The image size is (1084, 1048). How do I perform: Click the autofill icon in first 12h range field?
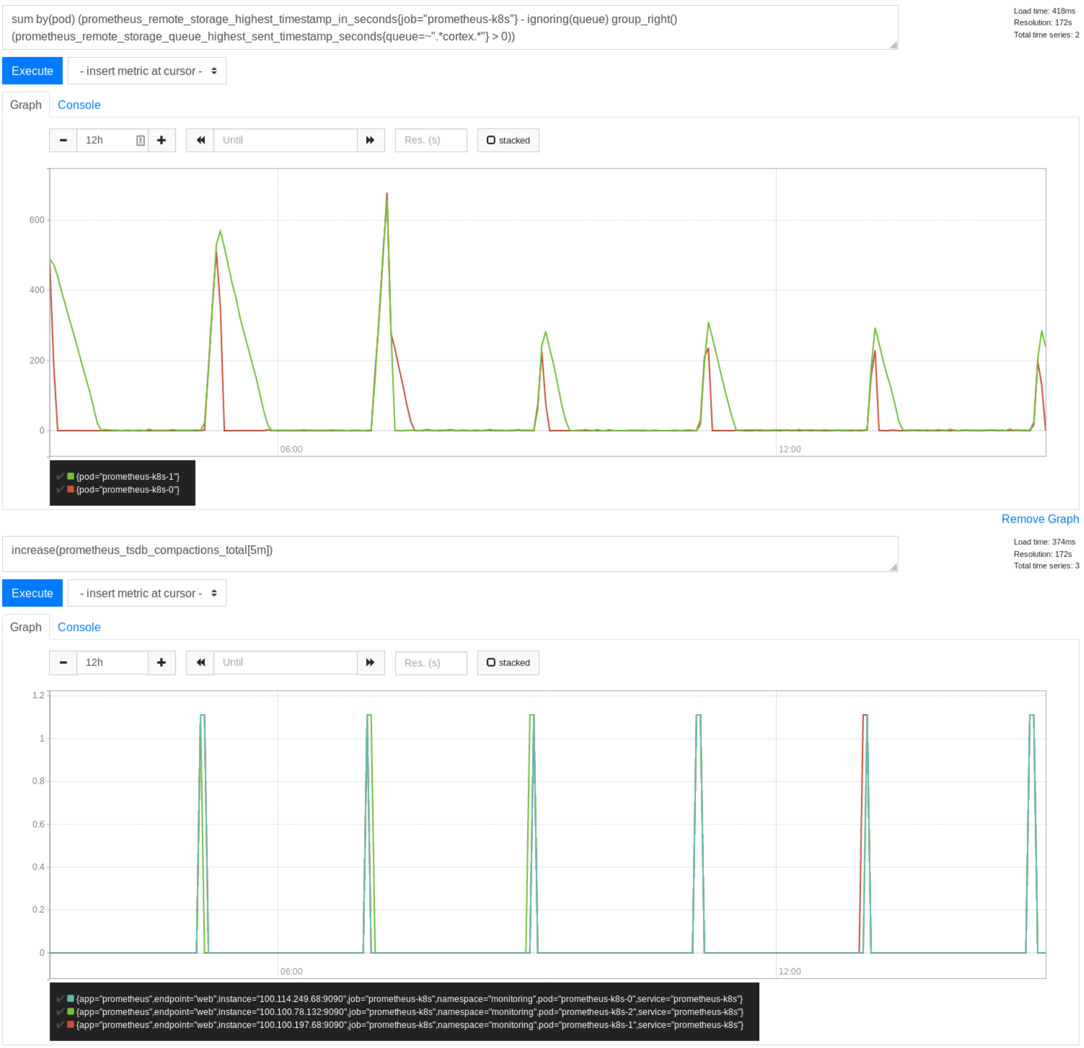(140, 140)
